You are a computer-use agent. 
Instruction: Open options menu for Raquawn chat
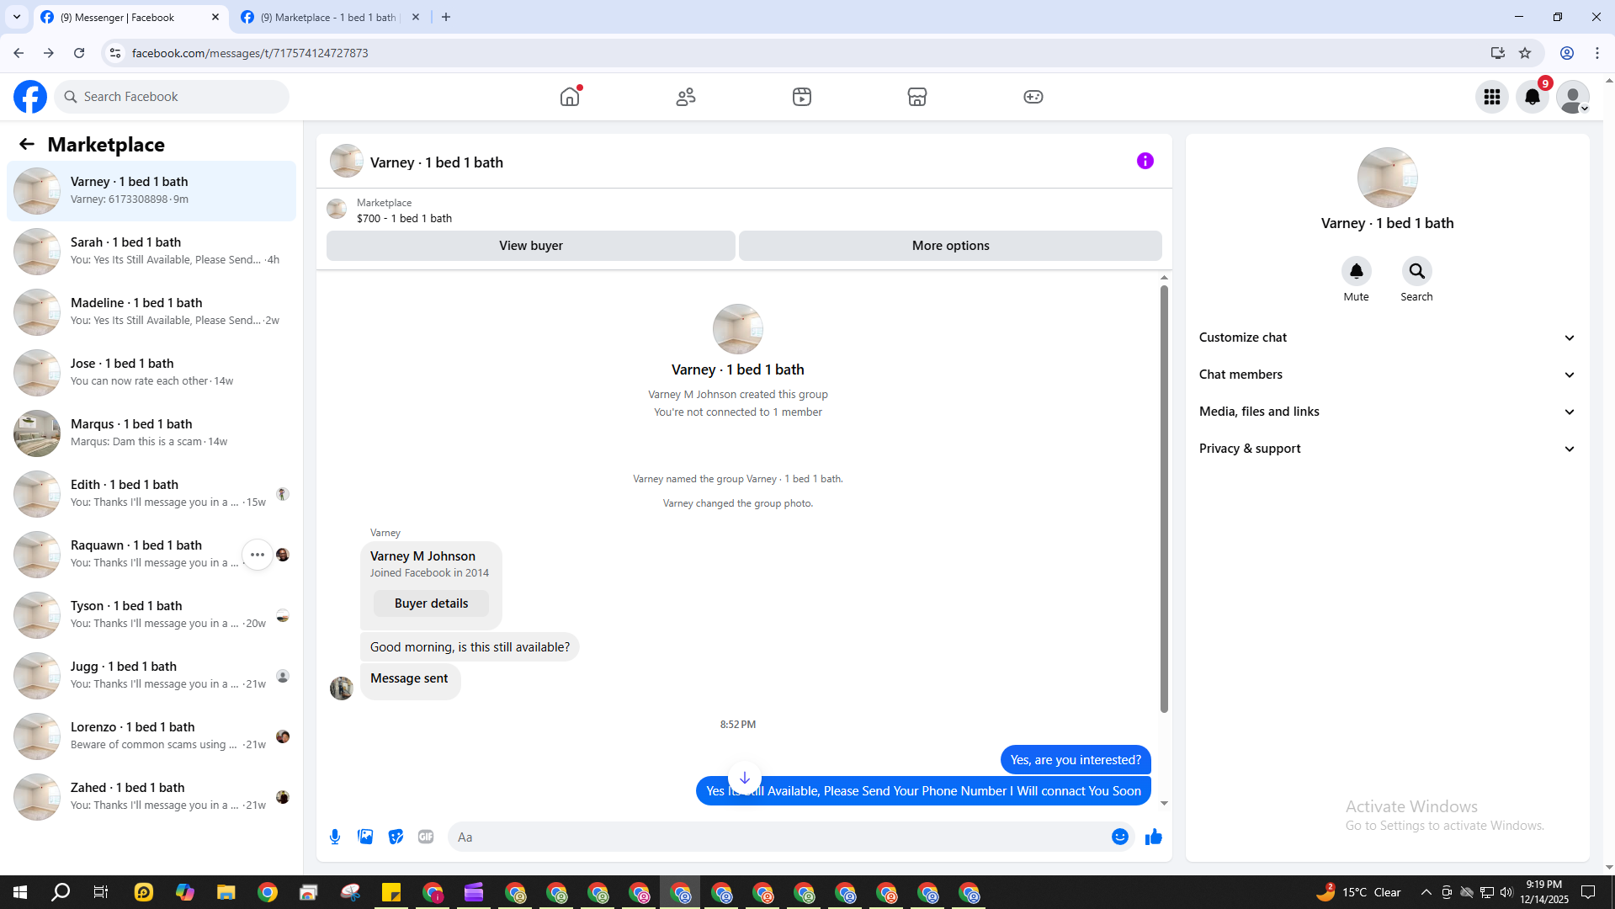[x=258, y=555]
